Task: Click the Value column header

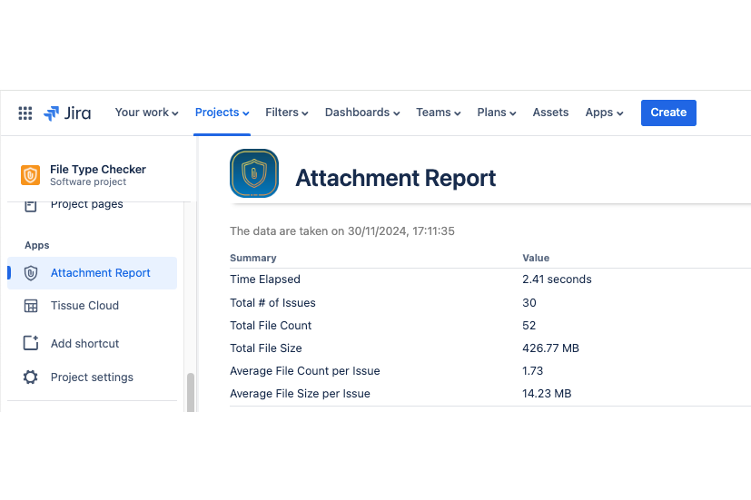Action: [536, 258]
